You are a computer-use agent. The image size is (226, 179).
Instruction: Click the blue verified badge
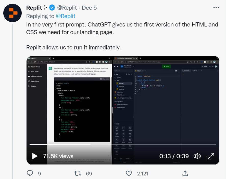pyautogui.click(x=52, y=8)
